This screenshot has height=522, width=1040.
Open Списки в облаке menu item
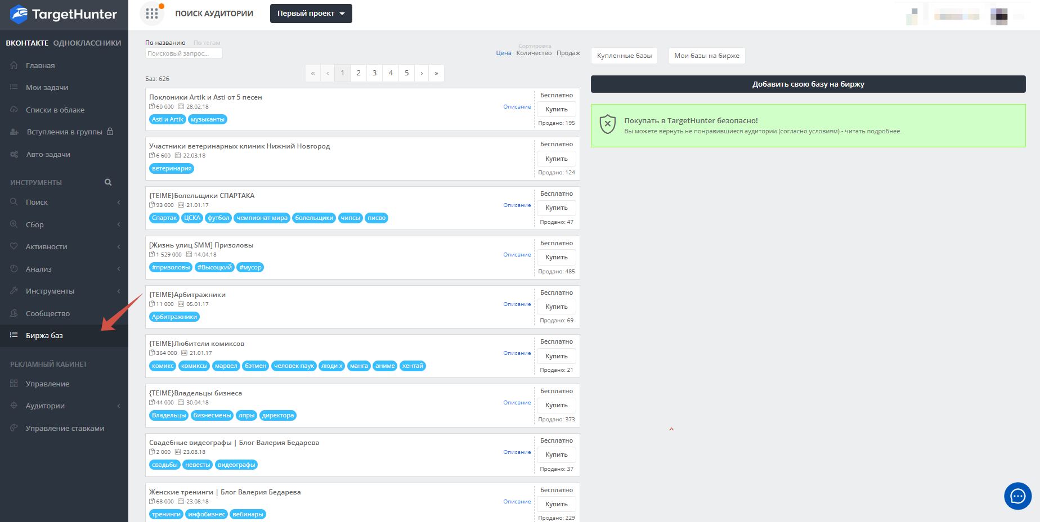coord(55,110)
